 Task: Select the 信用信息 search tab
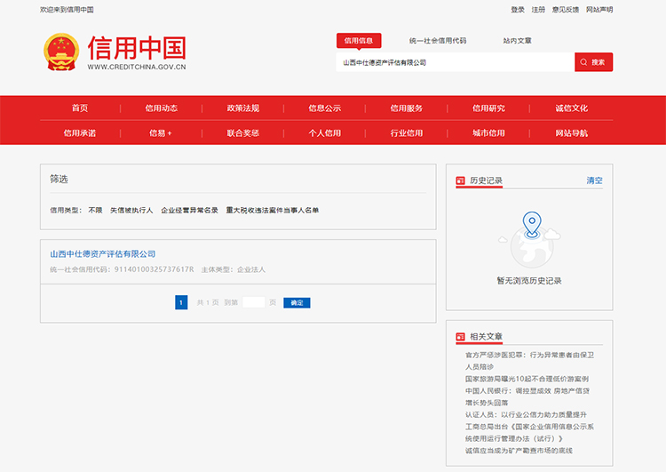tap(359, 40)
